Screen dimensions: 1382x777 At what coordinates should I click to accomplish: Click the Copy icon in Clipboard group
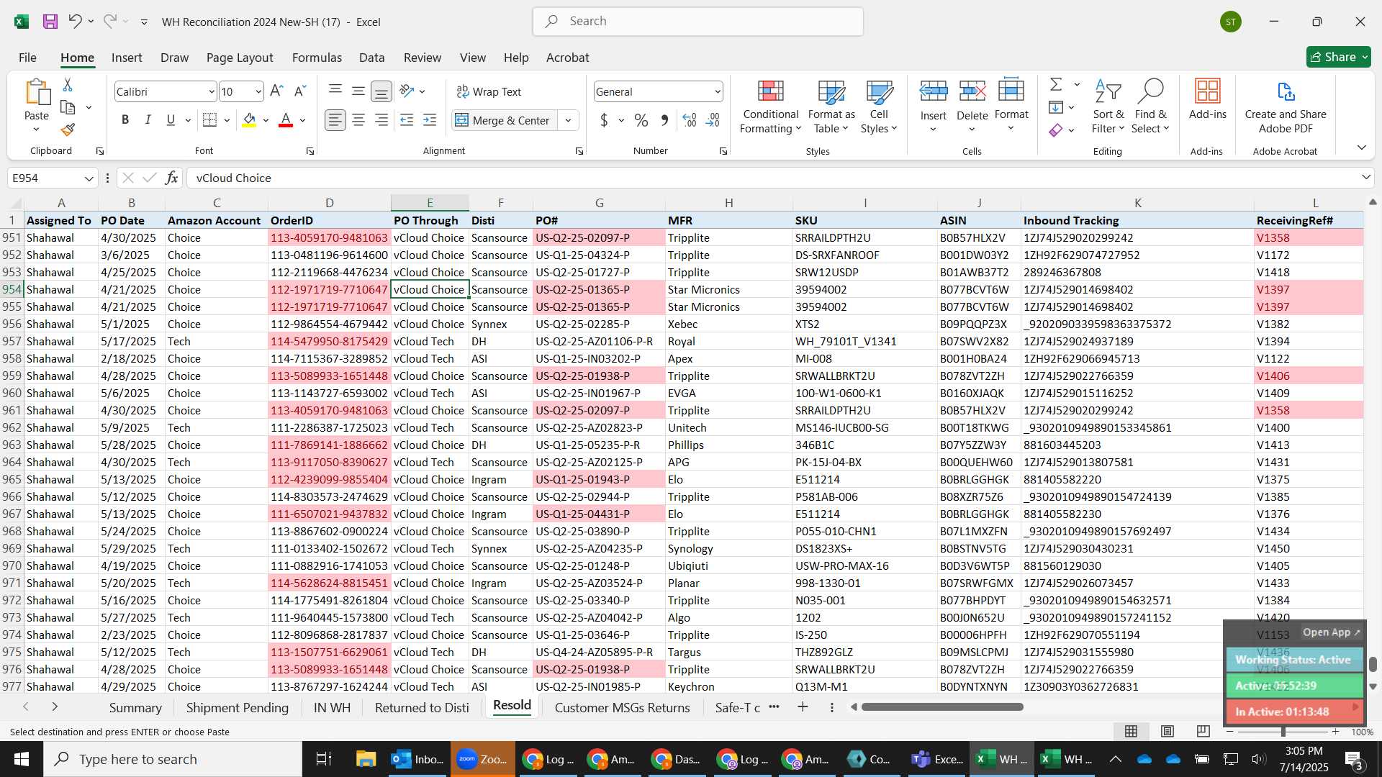click(x=68, y=107)
